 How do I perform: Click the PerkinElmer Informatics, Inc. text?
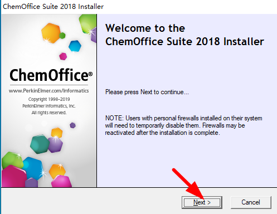[49, 106]
